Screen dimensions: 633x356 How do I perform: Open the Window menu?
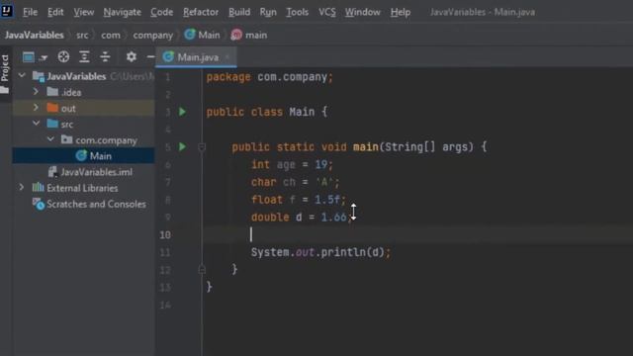(x=363, y=12)
